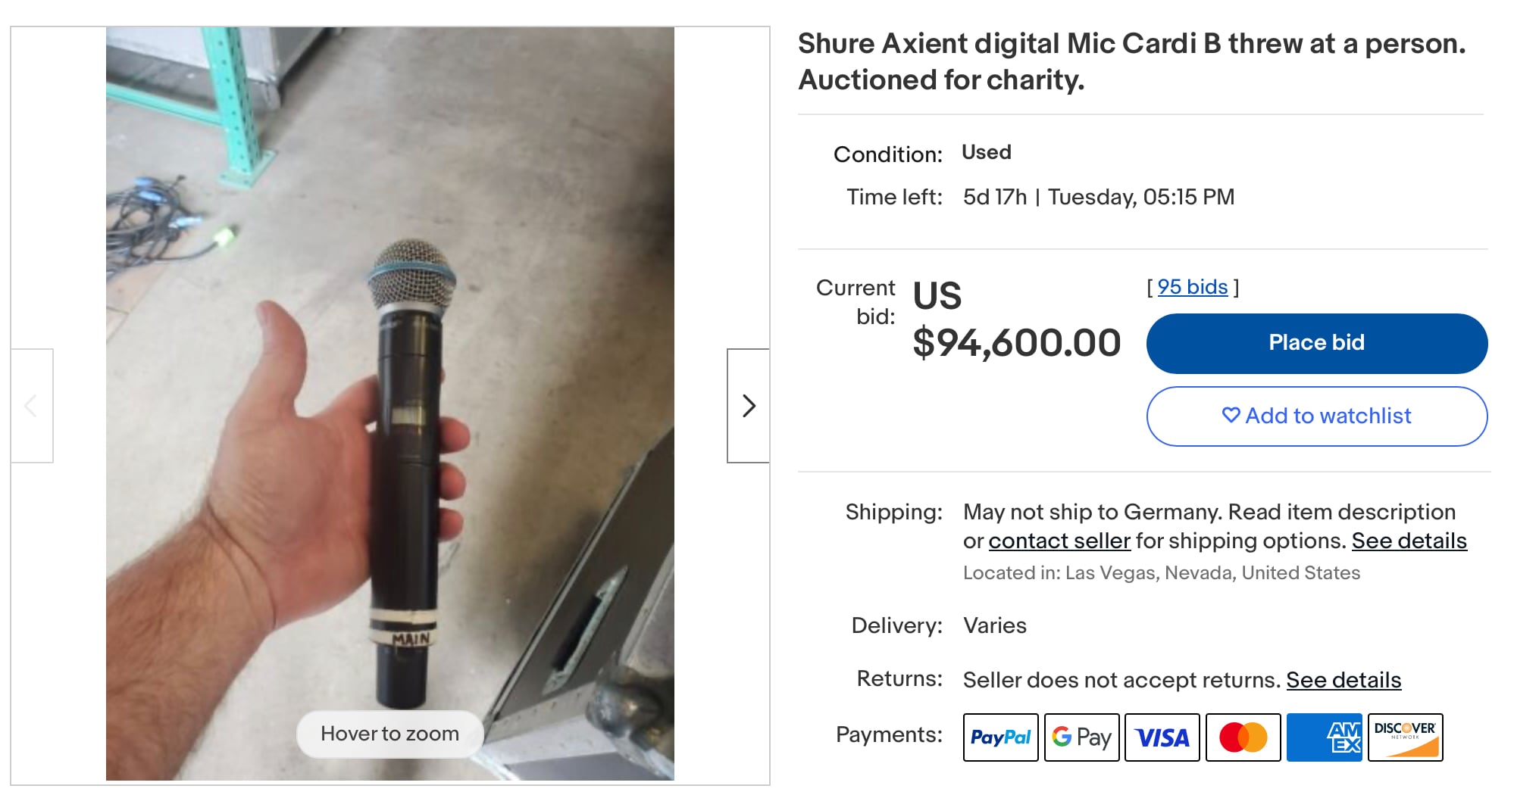
Task: Open See details link for shipping
Action: pyautogui.click(x=1409, y=541)
